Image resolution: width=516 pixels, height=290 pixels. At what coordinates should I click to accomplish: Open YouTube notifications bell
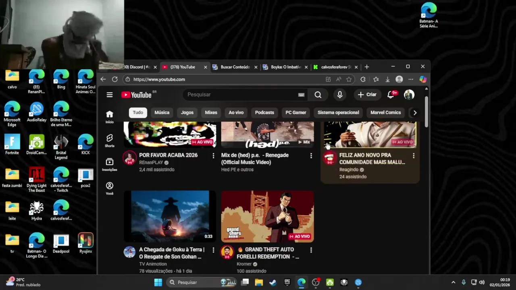pos(391,95)
